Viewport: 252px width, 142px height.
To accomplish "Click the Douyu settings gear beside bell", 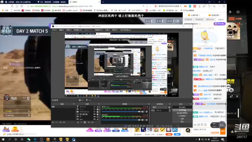I will click(x=238, y=12).
